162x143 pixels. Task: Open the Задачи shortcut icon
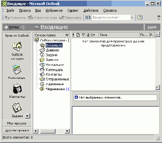click(x=17, y=108)
